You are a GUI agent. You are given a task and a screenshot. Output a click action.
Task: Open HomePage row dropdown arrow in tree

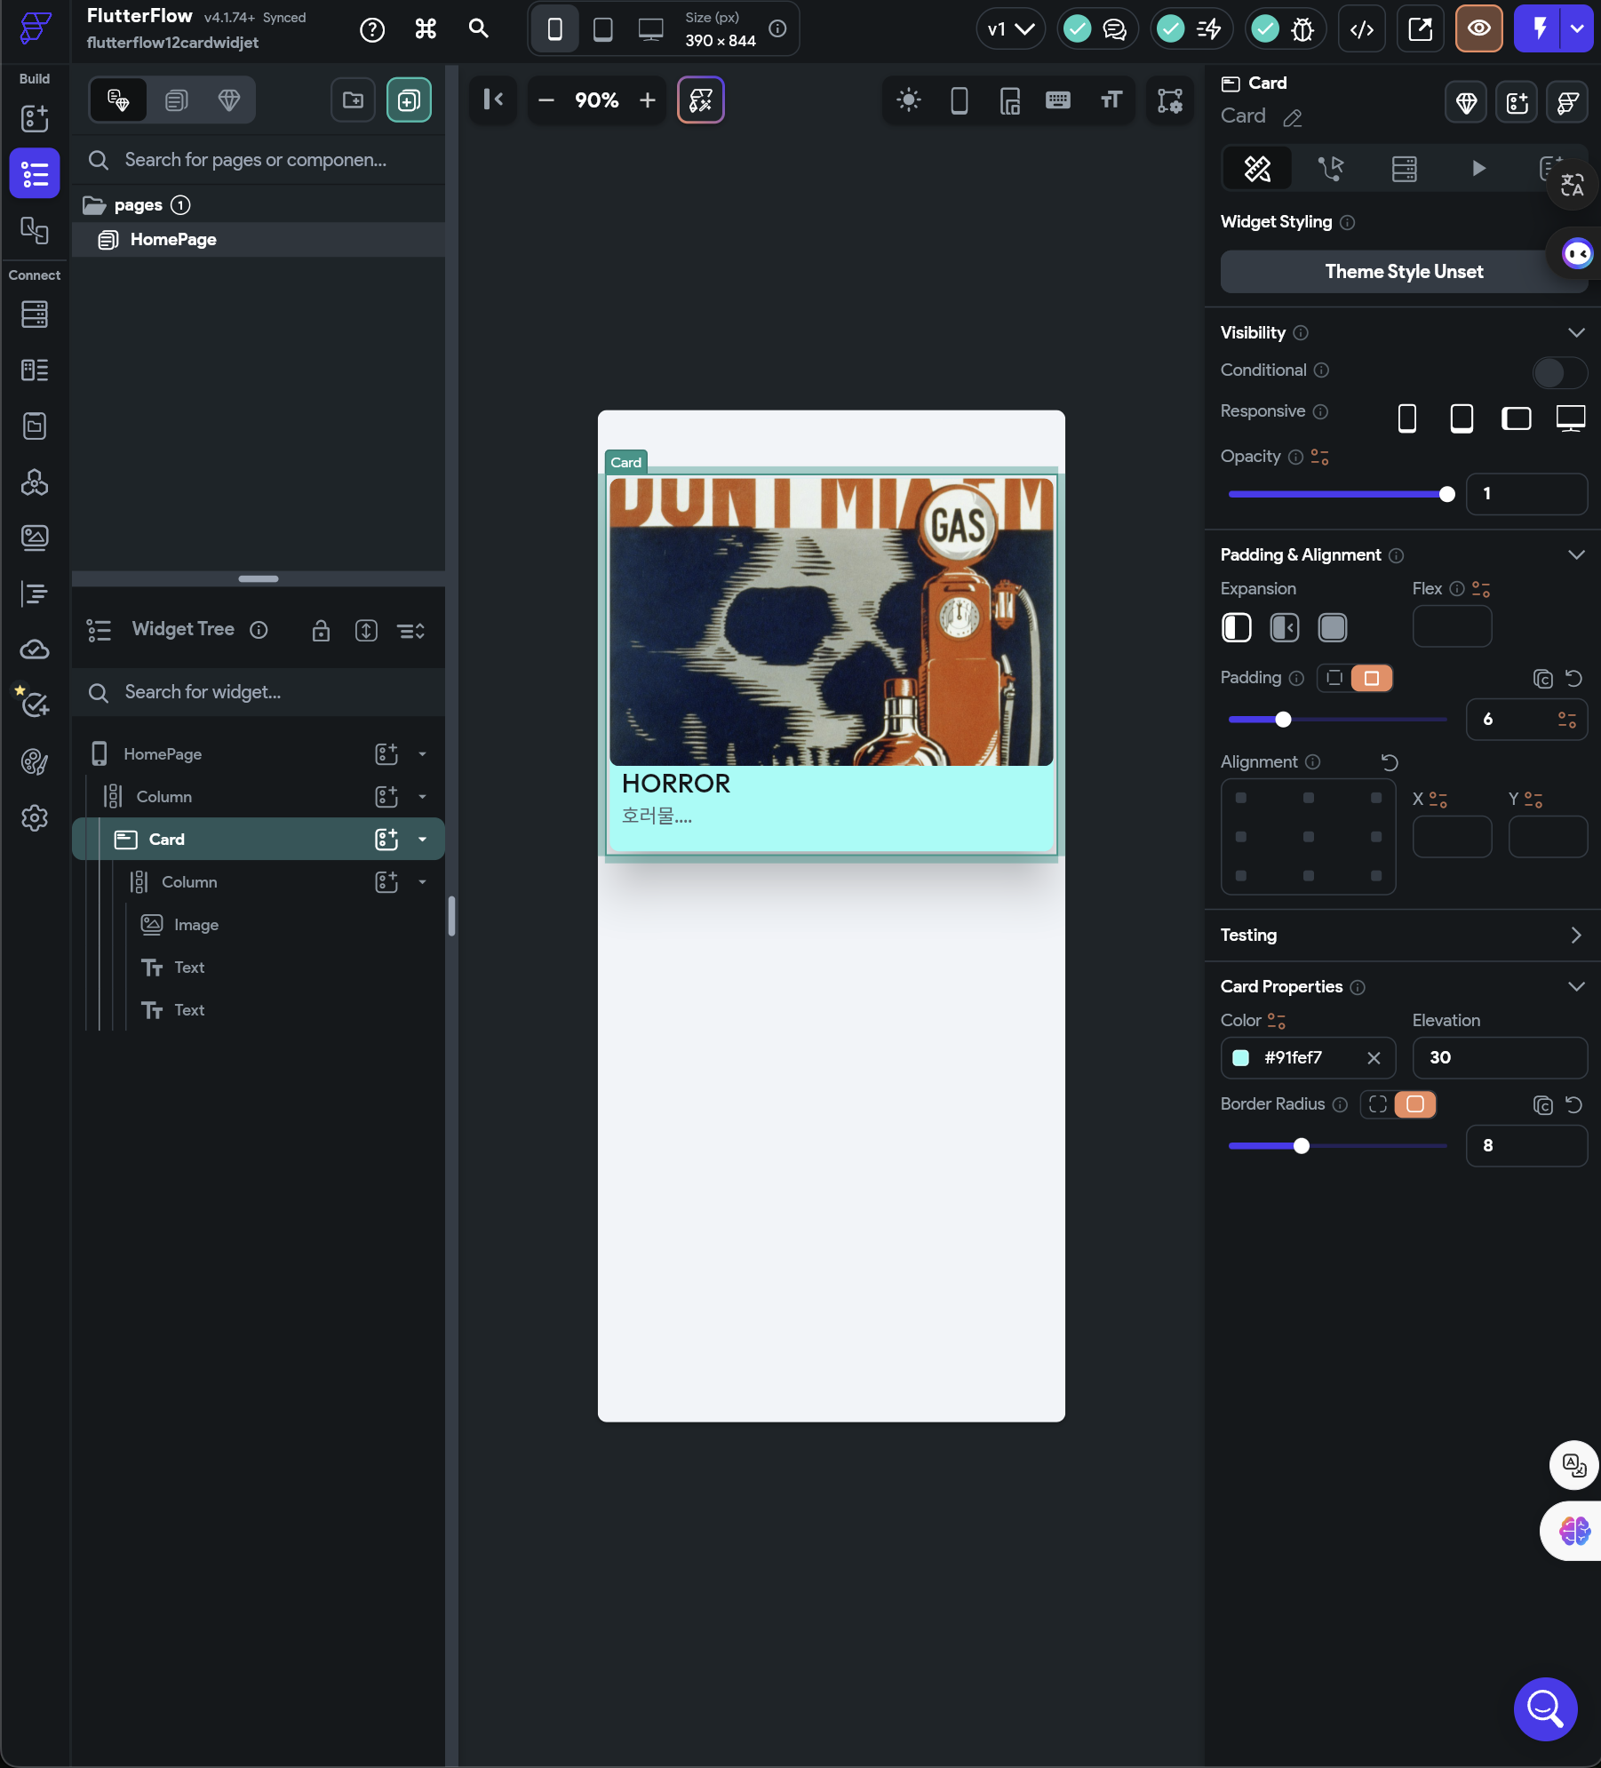(422, 754)
